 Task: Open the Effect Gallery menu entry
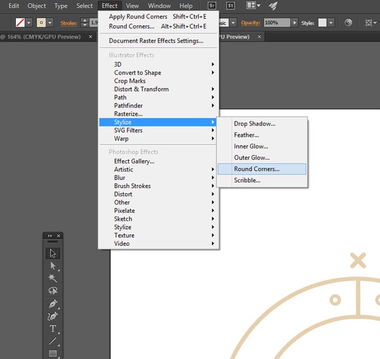(134, 161)
